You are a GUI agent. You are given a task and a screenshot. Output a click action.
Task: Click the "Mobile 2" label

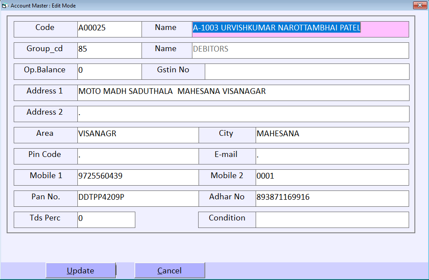point(227,175)
